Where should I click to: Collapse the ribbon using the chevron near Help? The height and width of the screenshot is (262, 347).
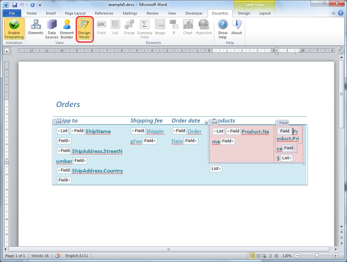pos(333,13)
